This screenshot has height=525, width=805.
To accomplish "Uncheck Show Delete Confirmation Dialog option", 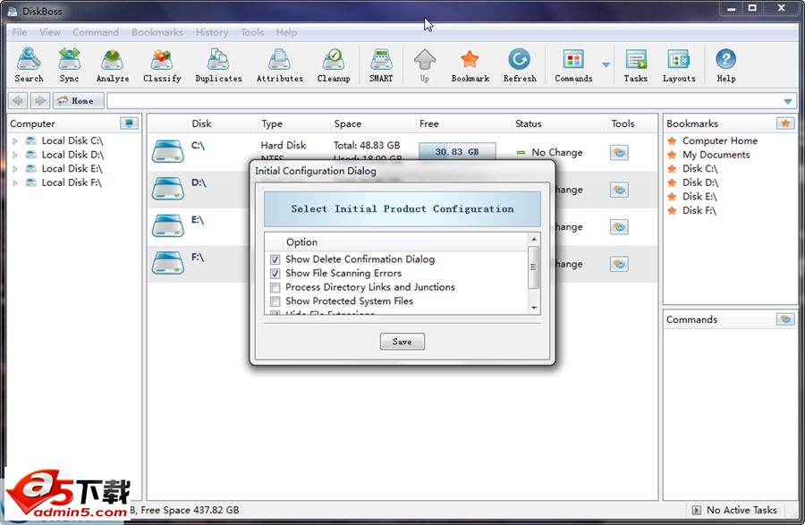I will pyautogui.click(x=275, y=259).
